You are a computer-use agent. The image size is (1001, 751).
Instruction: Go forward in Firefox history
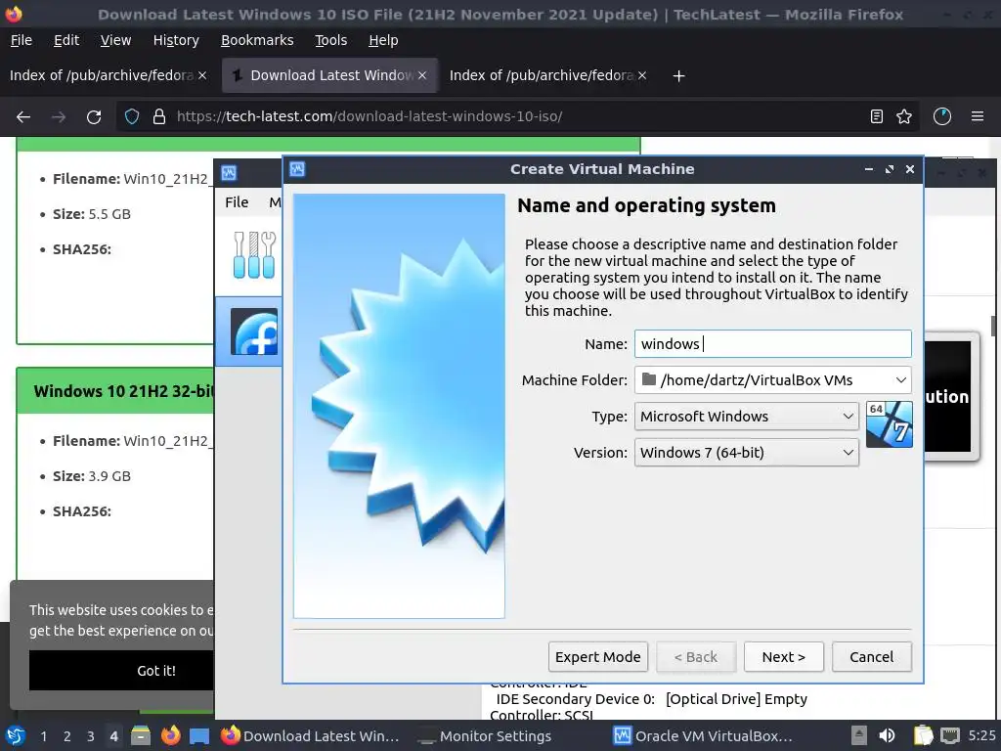59,117
